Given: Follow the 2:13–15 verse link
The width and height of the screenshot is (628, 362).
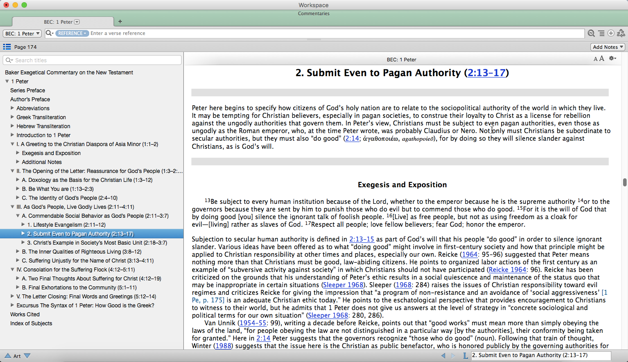Looking at the screenshot, I should 362,239.
